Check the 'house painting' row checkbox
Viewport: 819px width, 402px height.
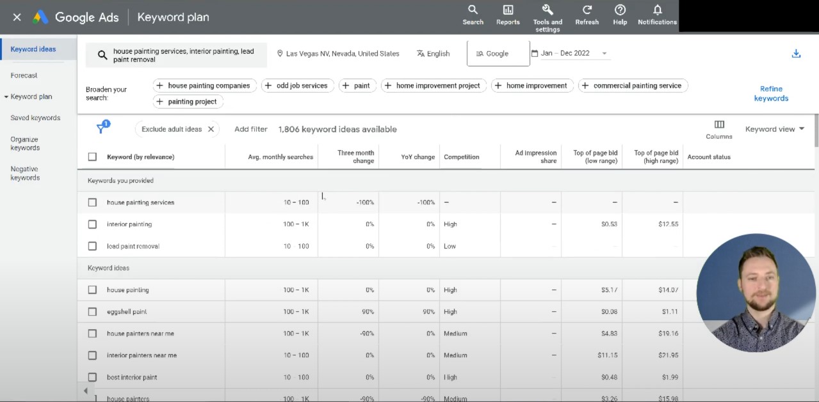(x=92, y=290)
